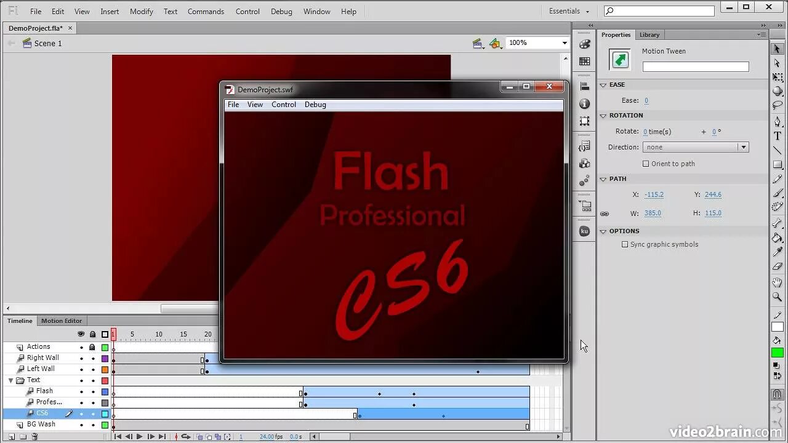Select the 3D Rotation tool

(x=777, y=92)
